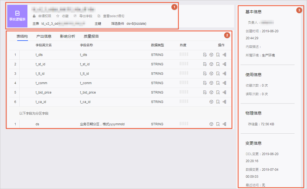Click document search icon for t_ca_id
The image size is (307, 189).
pyautogui.click(x=218, y=102)
